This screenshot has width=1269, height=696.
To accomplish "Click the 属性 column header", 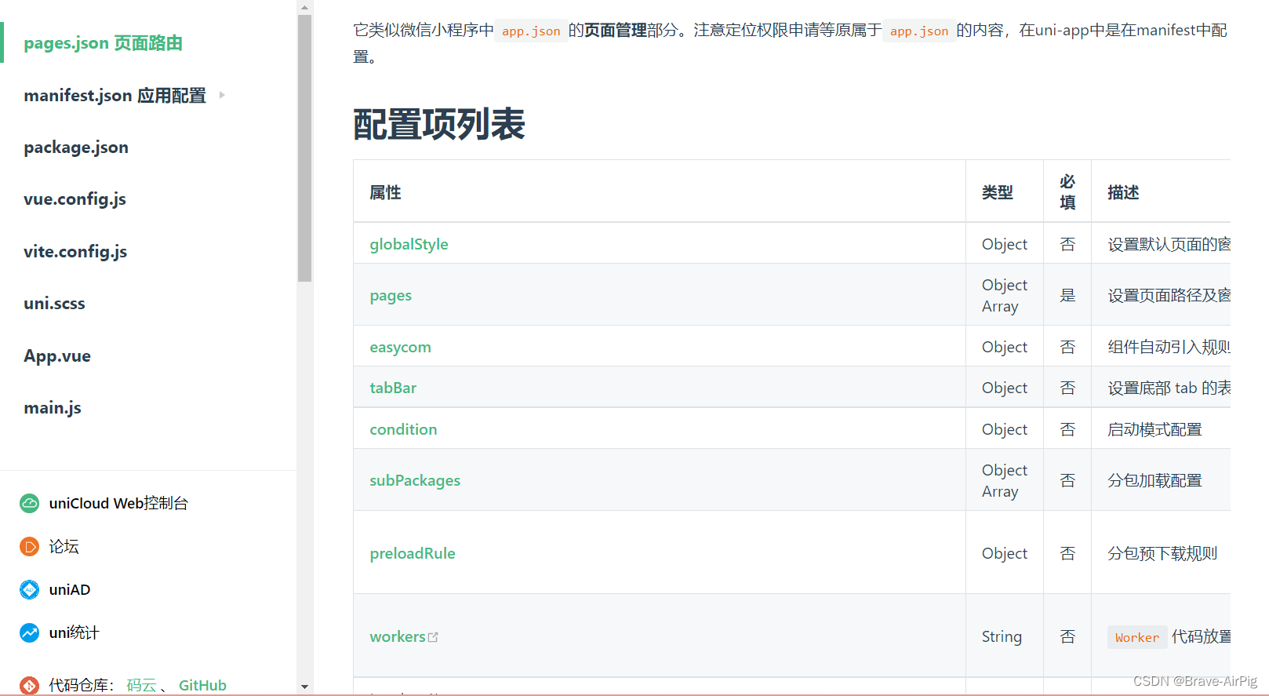I will click(x=385, y=192).
